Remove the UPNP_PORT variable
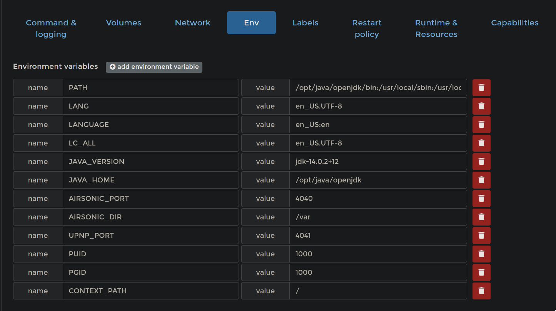 (x=481, y=235)
